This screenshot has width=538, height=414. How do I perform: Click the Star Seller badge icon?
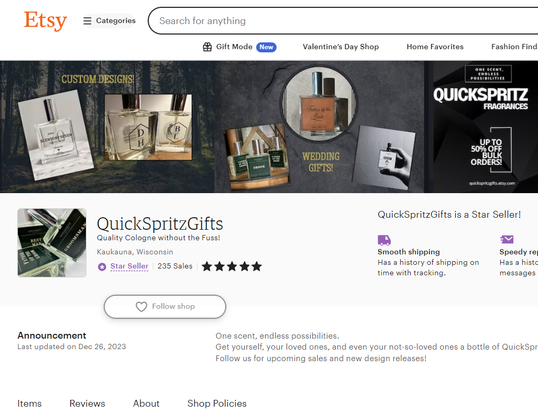click(102, 266)
